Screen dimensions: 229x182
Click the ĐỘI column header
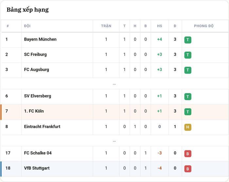coord(27,26)
